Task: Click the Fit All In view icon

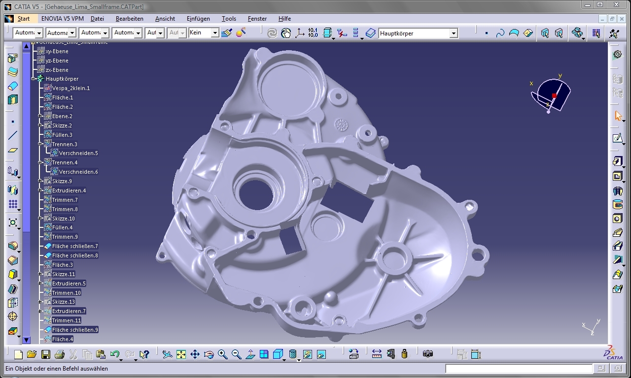Action: pos(181,354)
